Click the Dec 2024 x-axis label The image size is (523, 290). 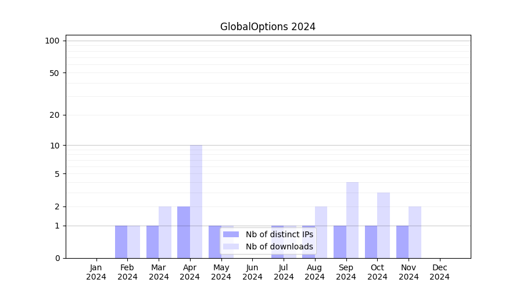[440, 272]
